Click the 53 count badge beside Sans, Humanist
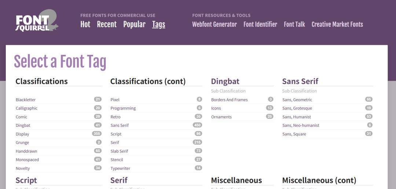This screenshot has width=396, height=189. tap(369, 117)
